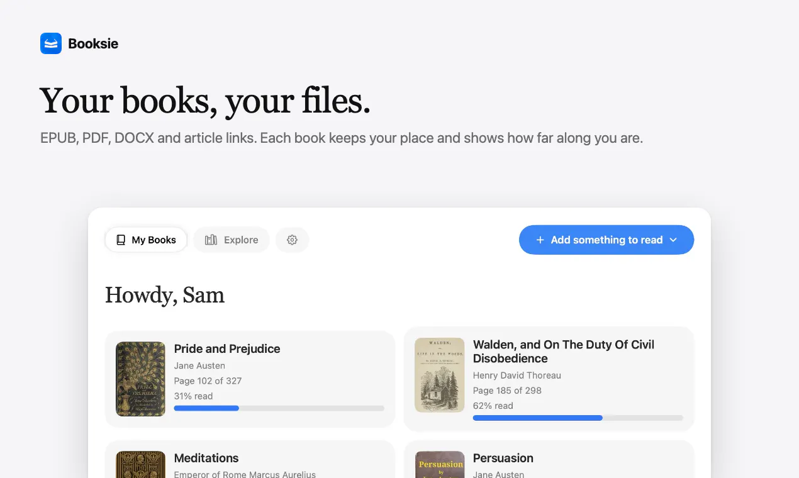Open the Pride and Prejudice title
Image resolution: width=799 pixels, height=478 pixels.
(227, 348)
